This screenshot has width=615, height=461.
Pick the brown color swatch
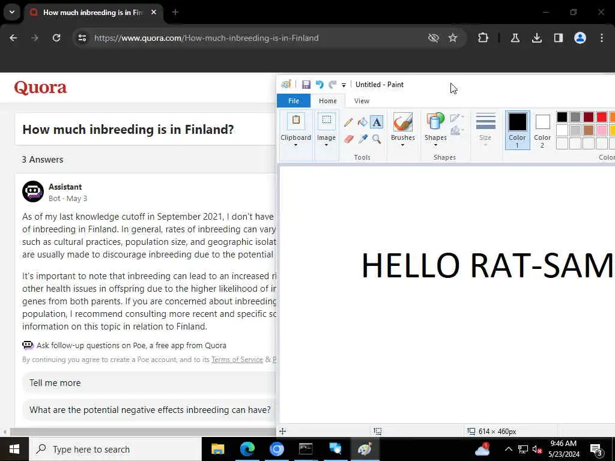pyautogui.click(x=589, y=130)
